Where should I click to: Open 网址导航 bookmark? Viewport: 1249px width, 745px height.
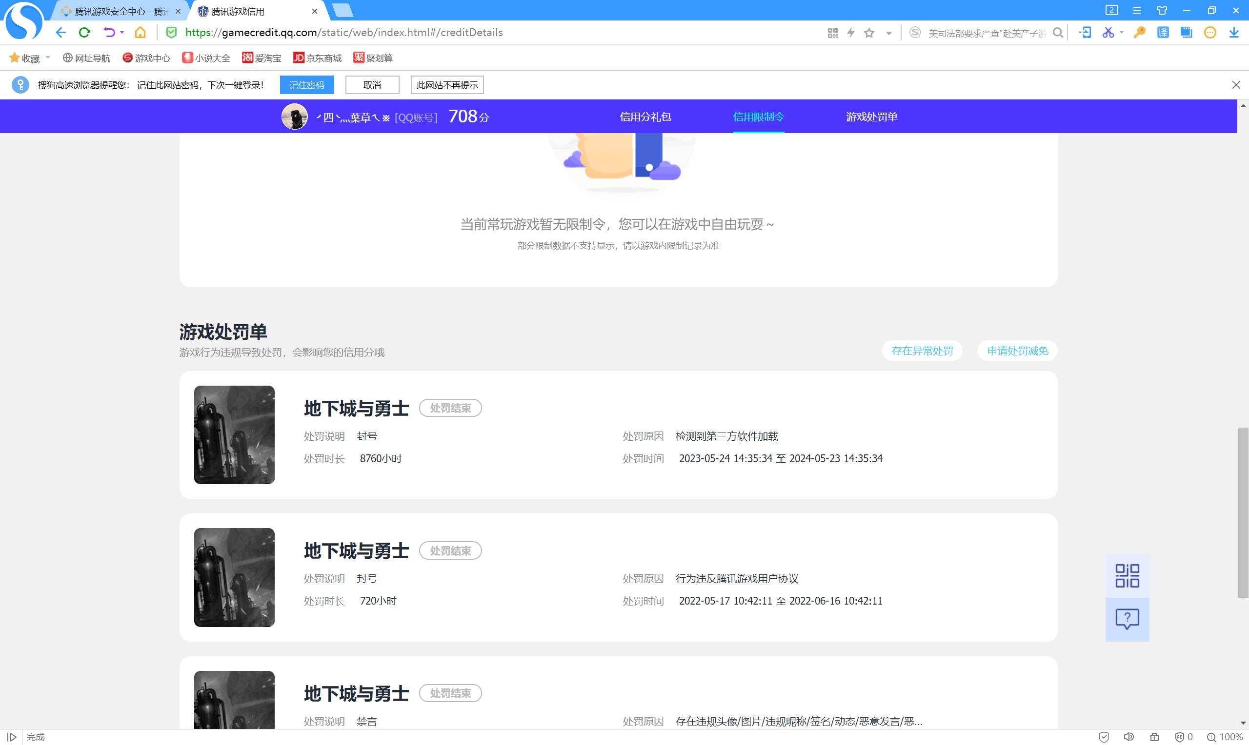click(86, 58)
